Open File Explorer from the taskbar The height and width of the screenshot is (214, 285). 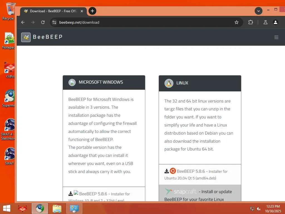coord(57,208)
